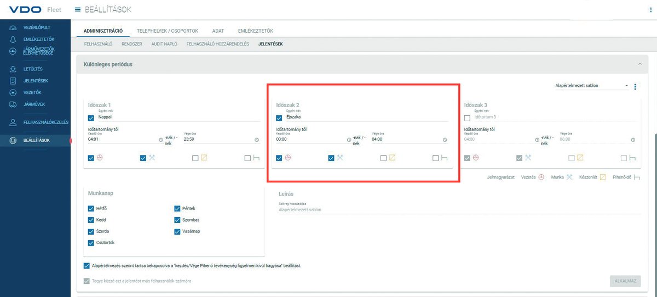Open three-dot menu next to template dropdown

(635, 87)
